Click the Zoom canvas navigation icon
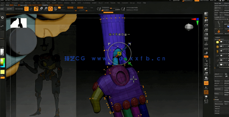This screenshot has width=229, height=117. coord(206,25)
